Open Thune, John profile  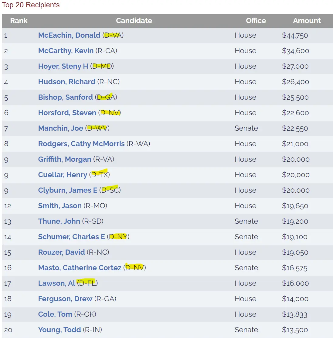pos(59,221)
